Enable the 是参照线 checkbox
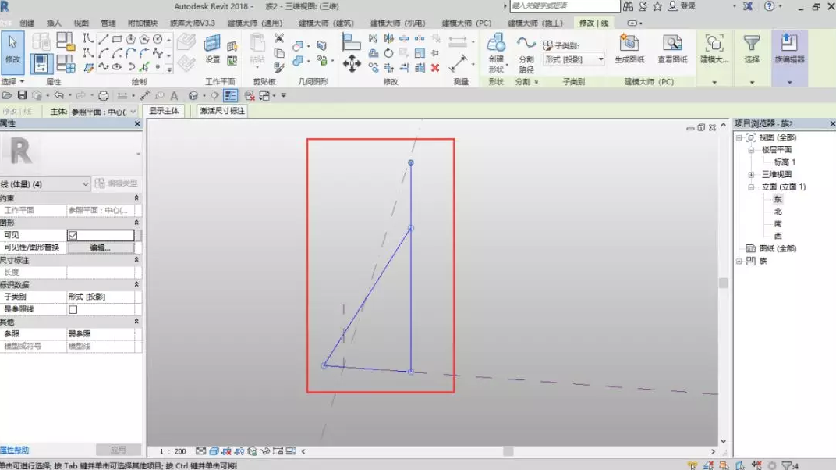836x470 pixels. click(x=73, y=309)
